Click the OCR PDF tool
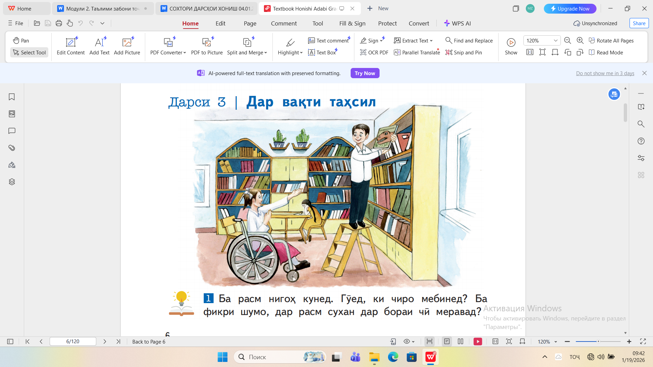This screenshot has height=367, width=653. (374, 52)
